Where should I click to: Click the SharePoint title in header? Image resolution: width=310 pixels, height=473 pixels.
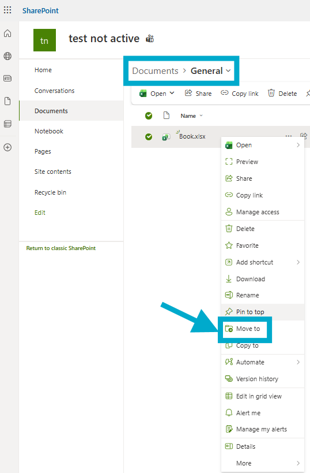click(40, 10)
